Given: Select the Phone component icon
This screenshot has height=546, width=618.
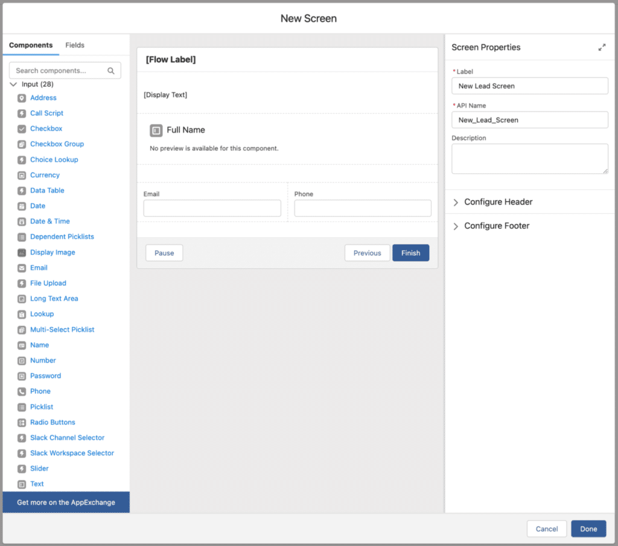Looking at the screenshot, I should click(x=22, y=392).
